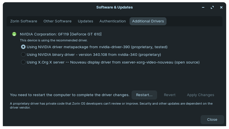Maximize the Software & Updates window

(212, 7)
